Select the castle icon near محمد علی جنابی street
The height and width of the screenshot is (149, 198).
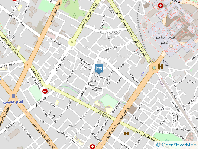[x=126, y=133]
